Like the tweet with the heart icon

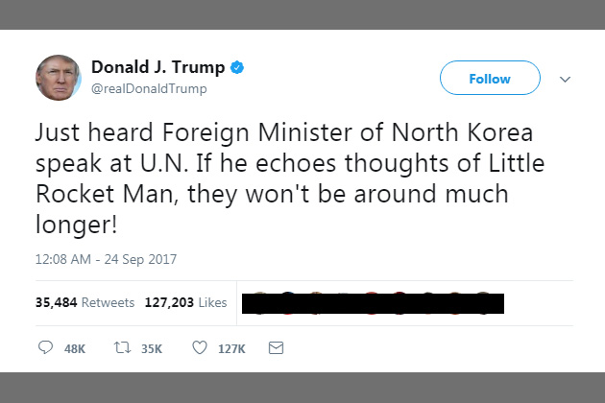(200, 348)
